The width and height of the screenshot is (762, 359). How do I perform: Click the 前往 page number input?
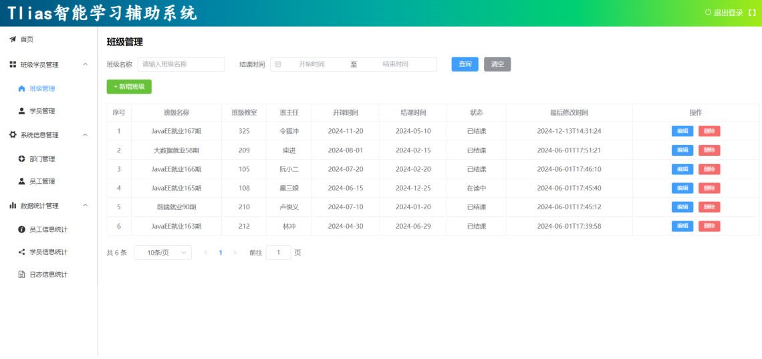click(279, 253)
